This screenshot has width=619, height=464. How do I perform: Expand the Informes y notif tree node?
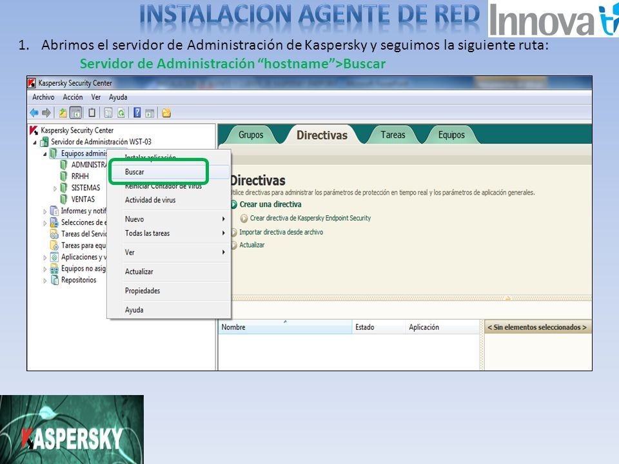pyautogui.click(x=44, y=211)
